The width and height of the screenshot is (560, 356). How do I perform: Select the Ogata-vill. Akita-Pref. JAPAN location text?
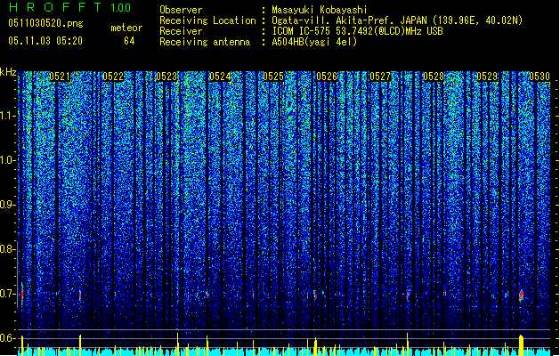[x=397, y=20]
